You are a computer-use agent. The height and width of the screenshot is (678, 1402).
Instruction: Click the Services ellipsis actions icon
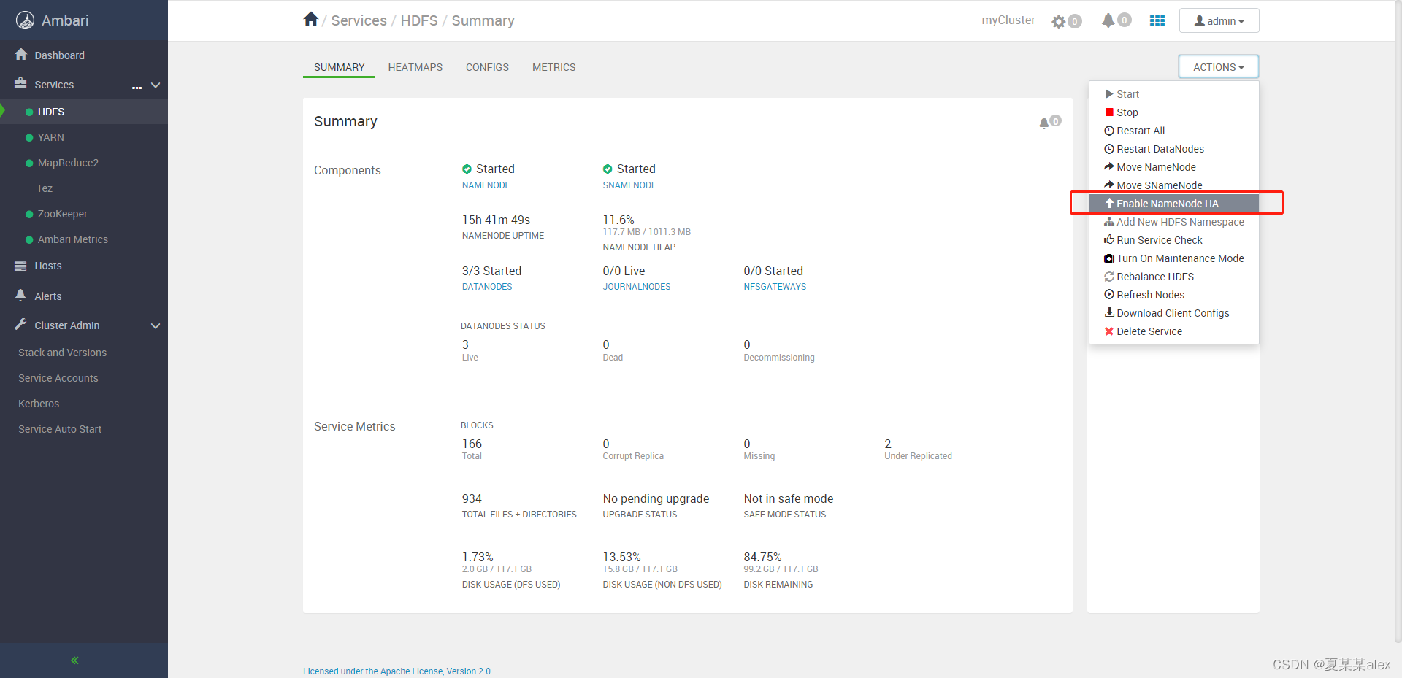coord(137,87)
